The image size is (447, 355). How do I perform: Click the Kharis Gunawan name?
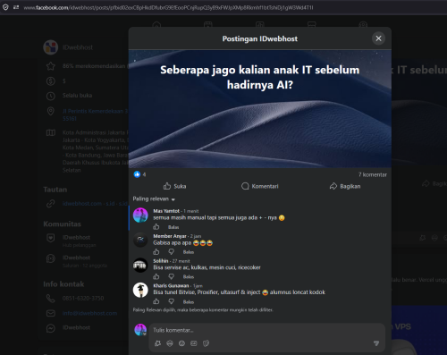[x=171, y=285]
